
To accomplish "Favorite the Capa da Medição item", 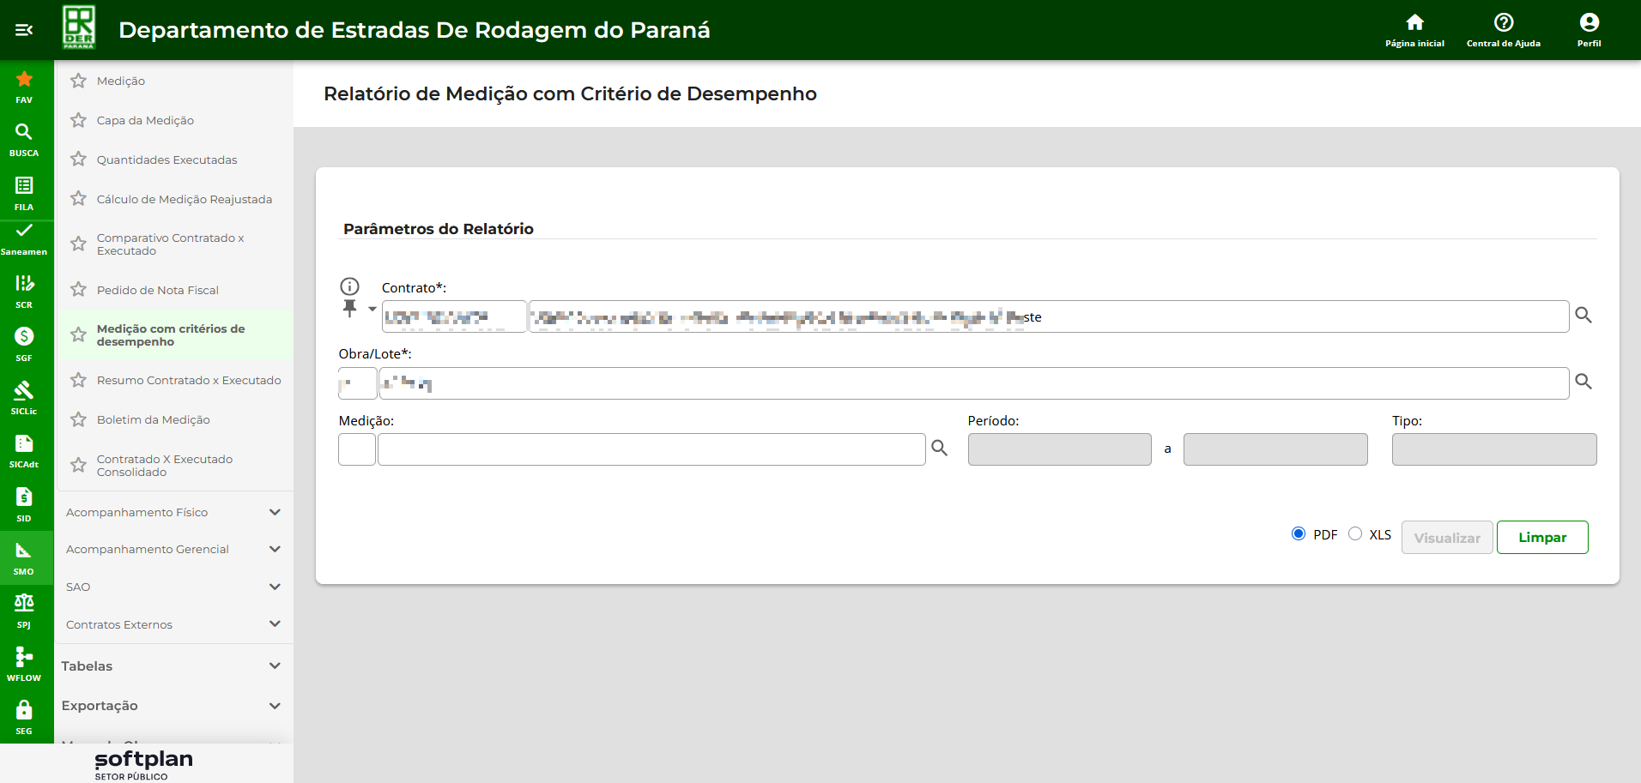I will 79,120.
